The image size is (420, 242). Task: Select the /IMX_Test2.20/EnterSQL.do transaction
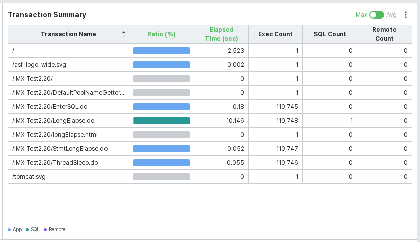50,107
